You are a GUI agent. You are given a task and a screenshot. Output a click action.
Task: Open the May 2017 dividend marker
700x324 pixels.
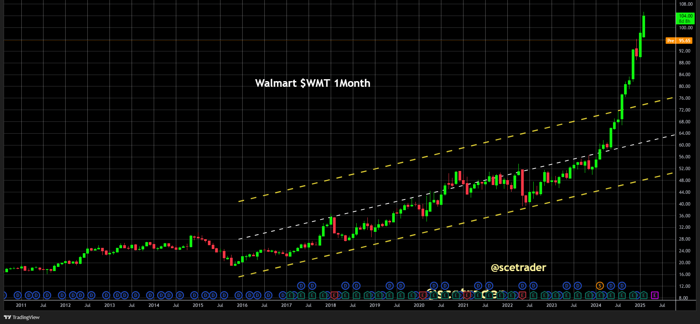pos(301,286)
